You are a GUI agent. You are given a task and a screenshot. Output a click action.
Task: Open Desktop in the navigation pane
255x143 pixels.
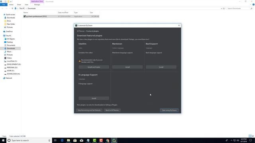(10, 42)
